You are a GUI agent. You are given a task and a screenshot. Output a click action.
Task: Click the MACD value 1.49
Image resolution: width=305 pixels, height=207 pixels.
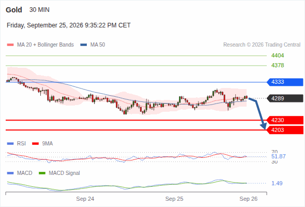click(277, 183)
